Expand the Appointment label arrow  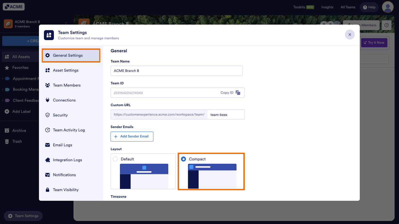pyautogui.click(x=3, y=79)
